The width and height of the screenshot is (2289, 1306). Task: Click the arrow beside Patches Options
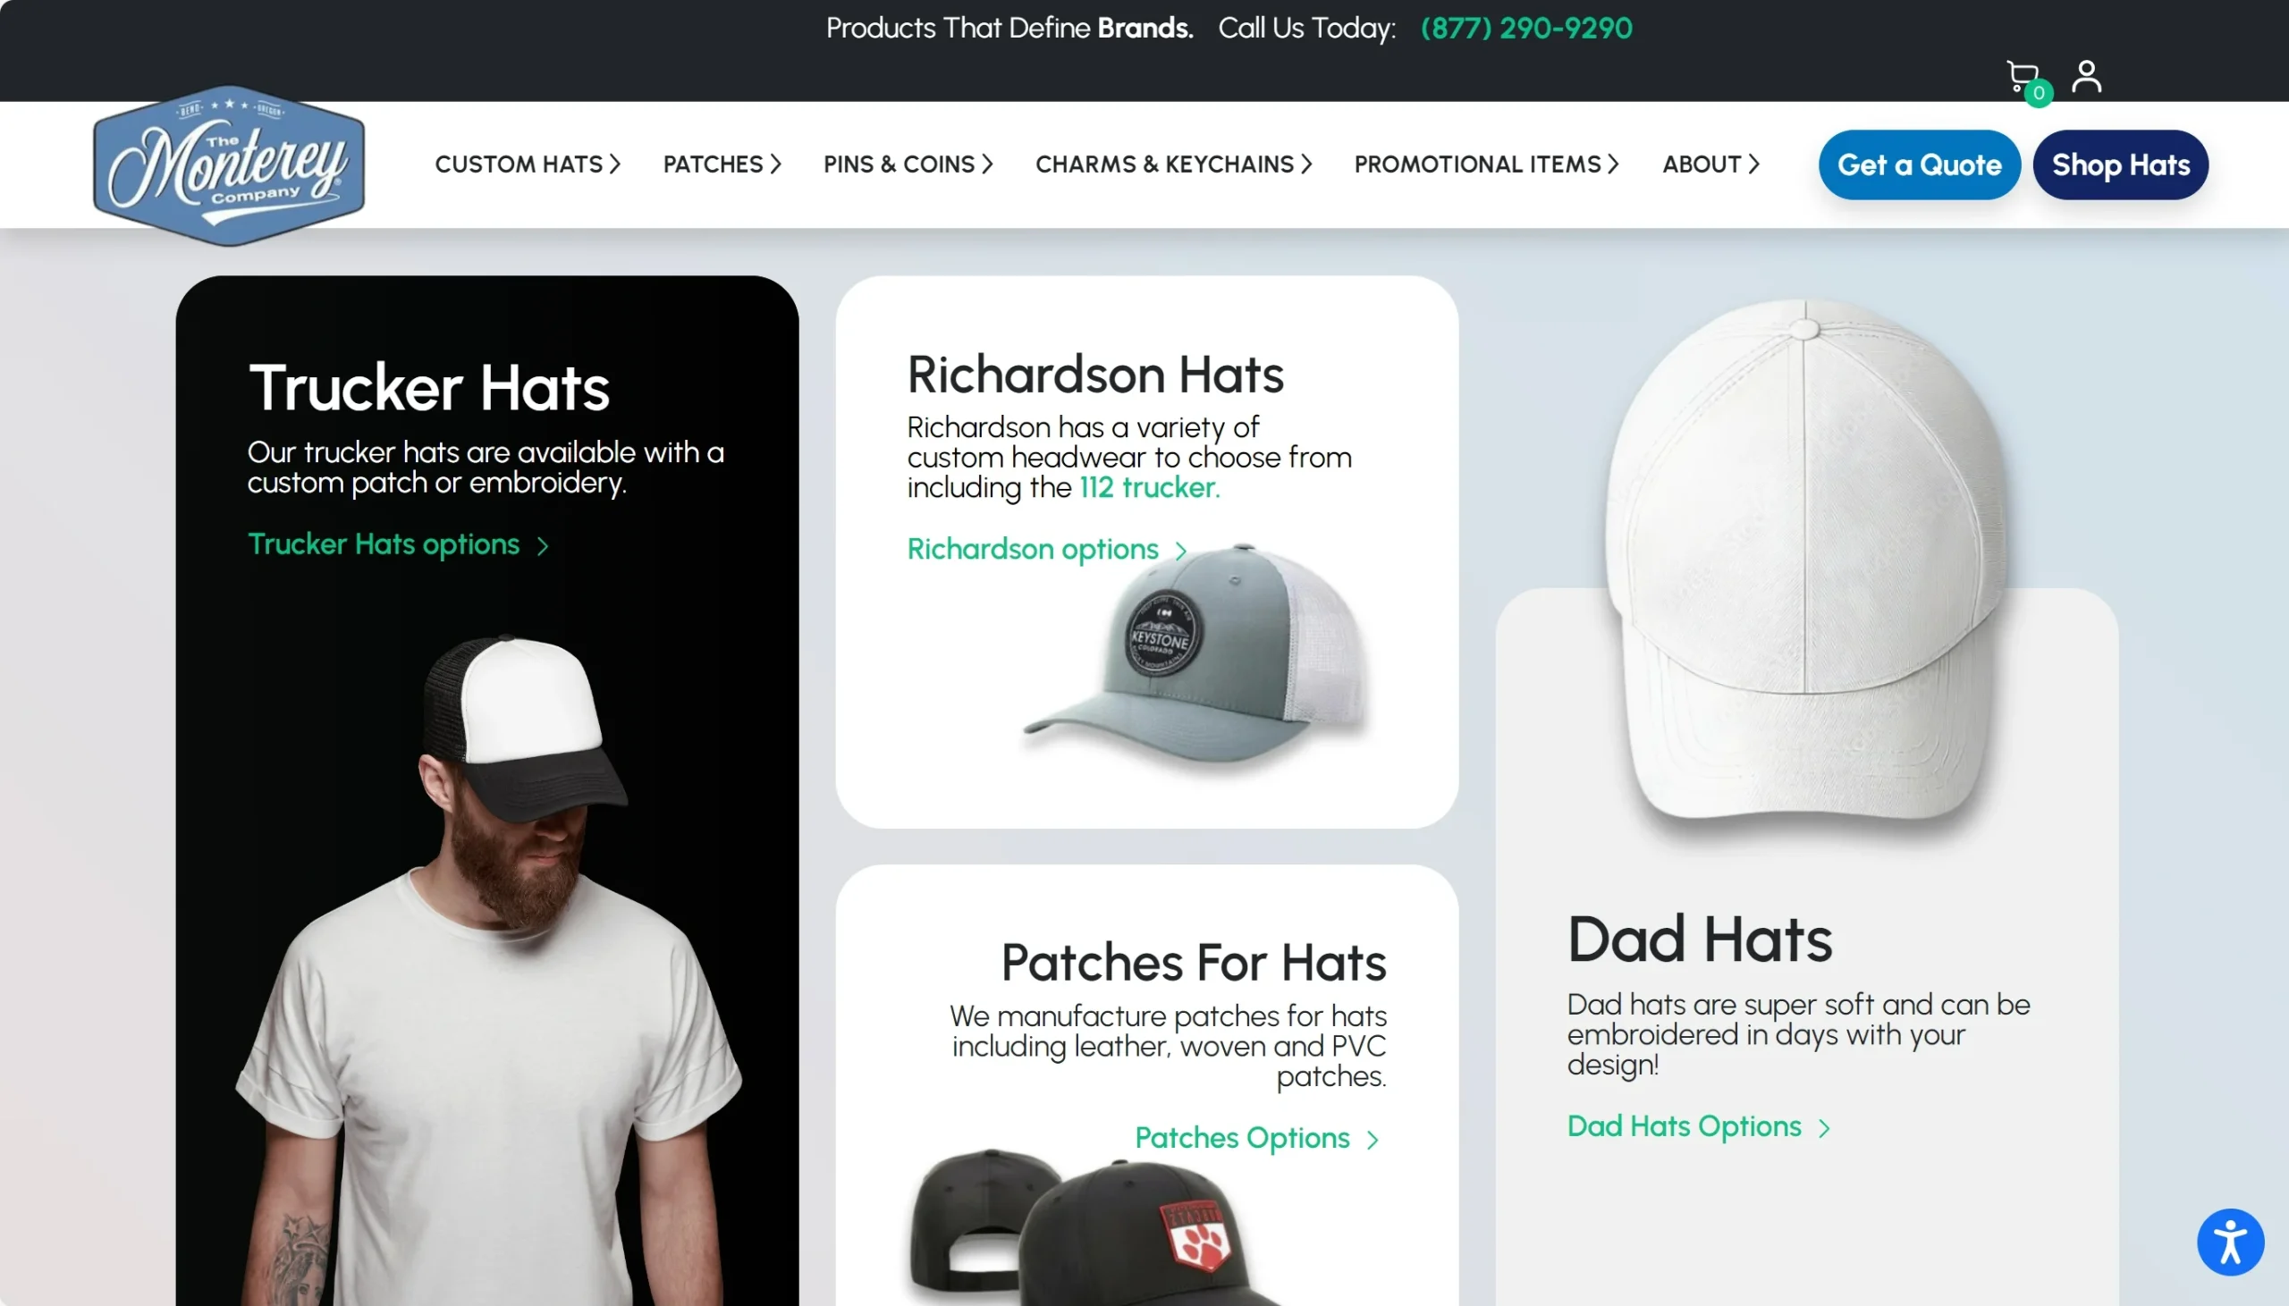[x=1373, y=1140]
